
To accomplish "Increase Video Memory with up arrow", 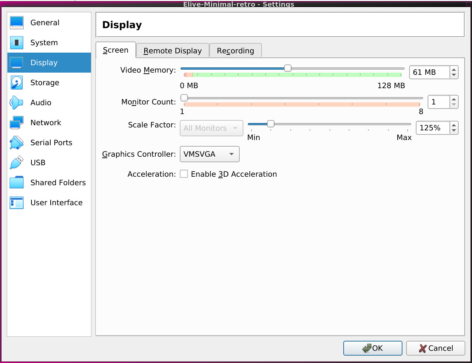I will pyautogui.click(x=454, y=69).
